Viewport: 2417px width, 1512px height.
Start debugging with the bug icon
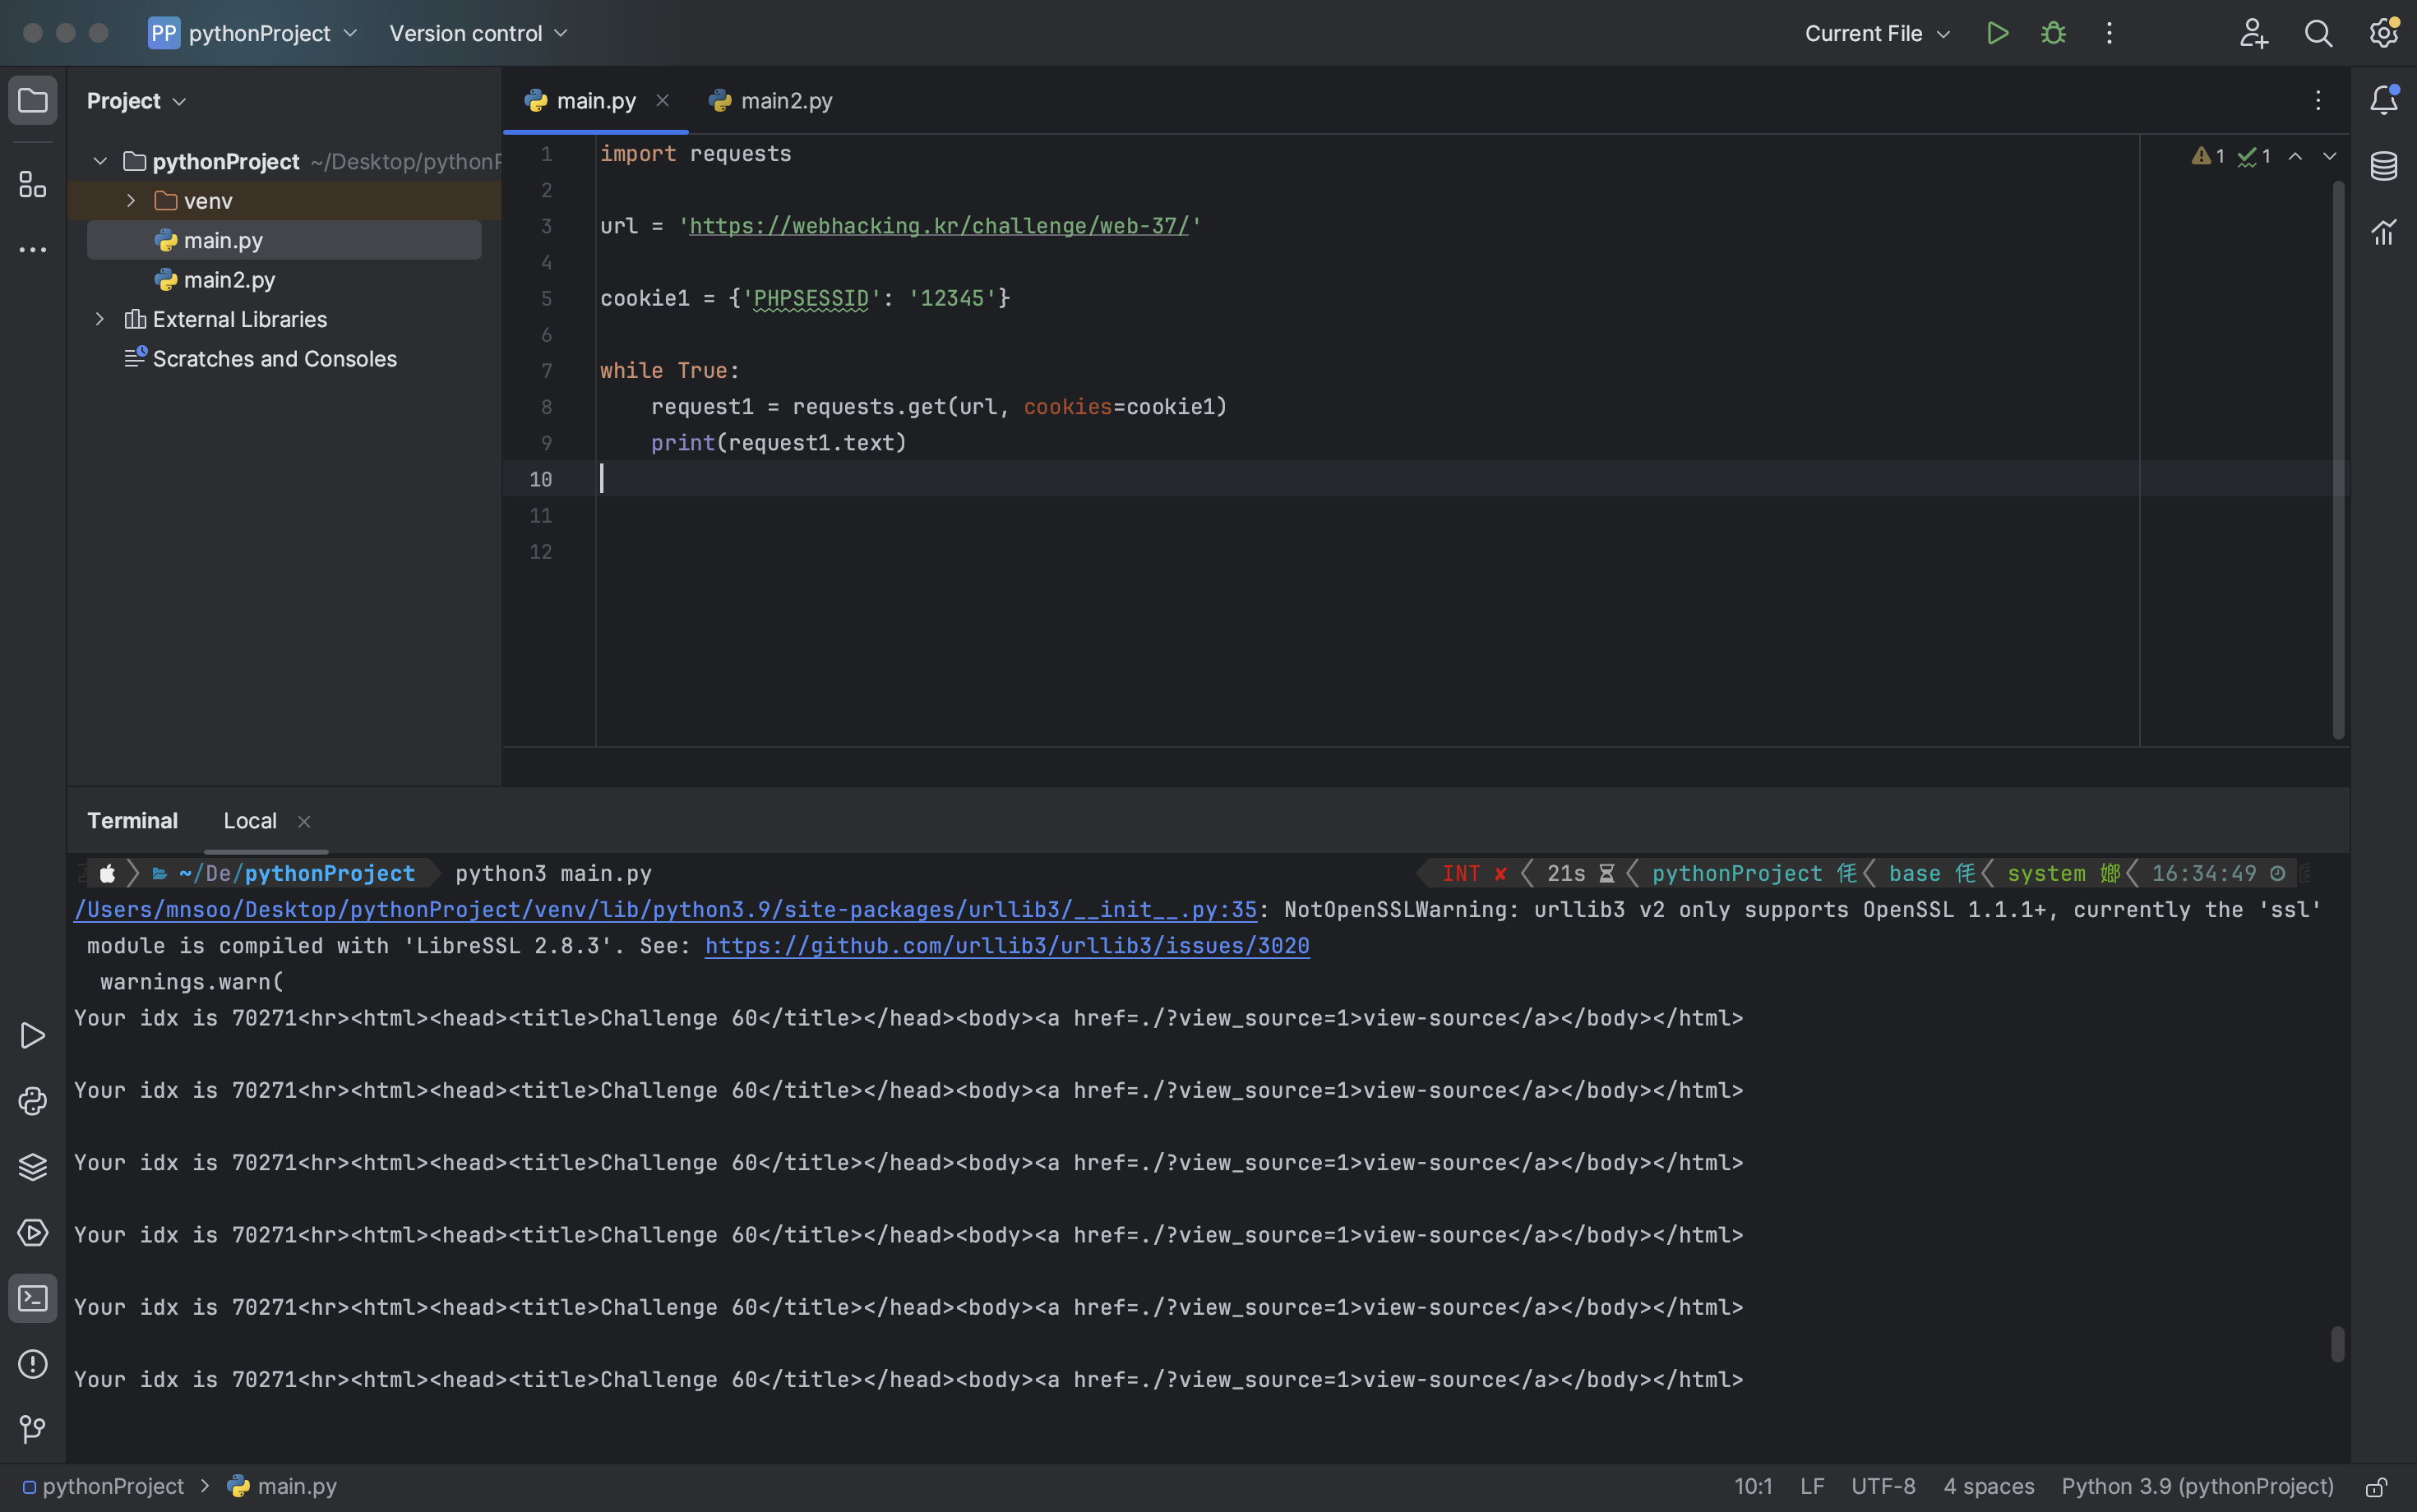point(2053,33)
